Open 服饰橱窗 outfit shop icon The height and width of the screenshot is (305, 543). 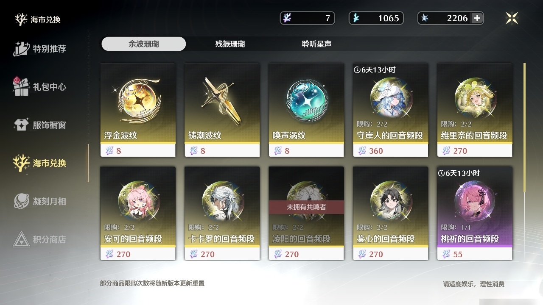21,125
